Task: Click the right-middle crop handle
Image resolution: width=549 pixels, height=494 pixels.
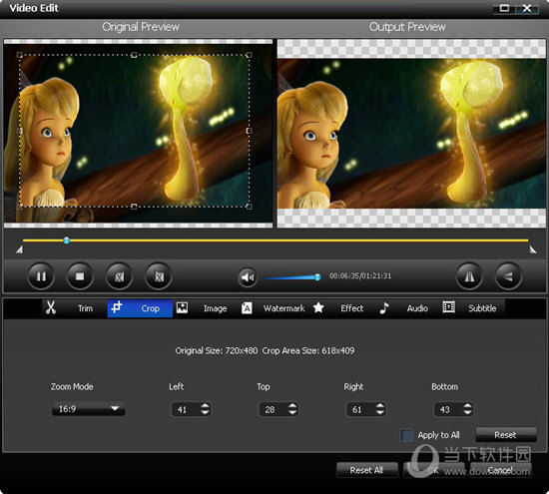Action: point(249,131)
